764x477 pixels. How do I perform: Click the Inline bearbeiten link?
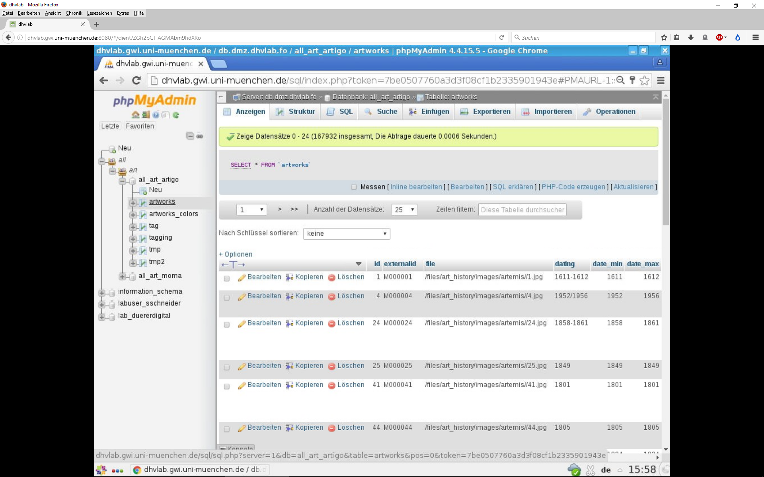point(416,187)
